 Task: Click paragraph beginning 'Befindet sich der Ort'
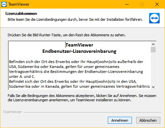pos(79,84)
